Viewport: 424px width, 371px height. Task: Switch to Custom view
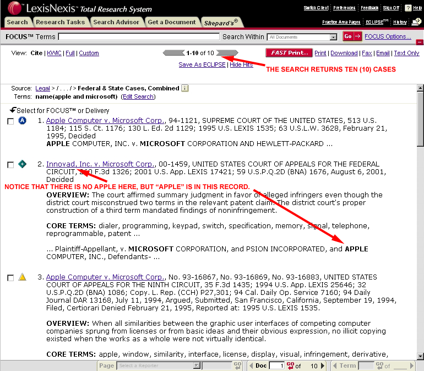coord(89,53)
